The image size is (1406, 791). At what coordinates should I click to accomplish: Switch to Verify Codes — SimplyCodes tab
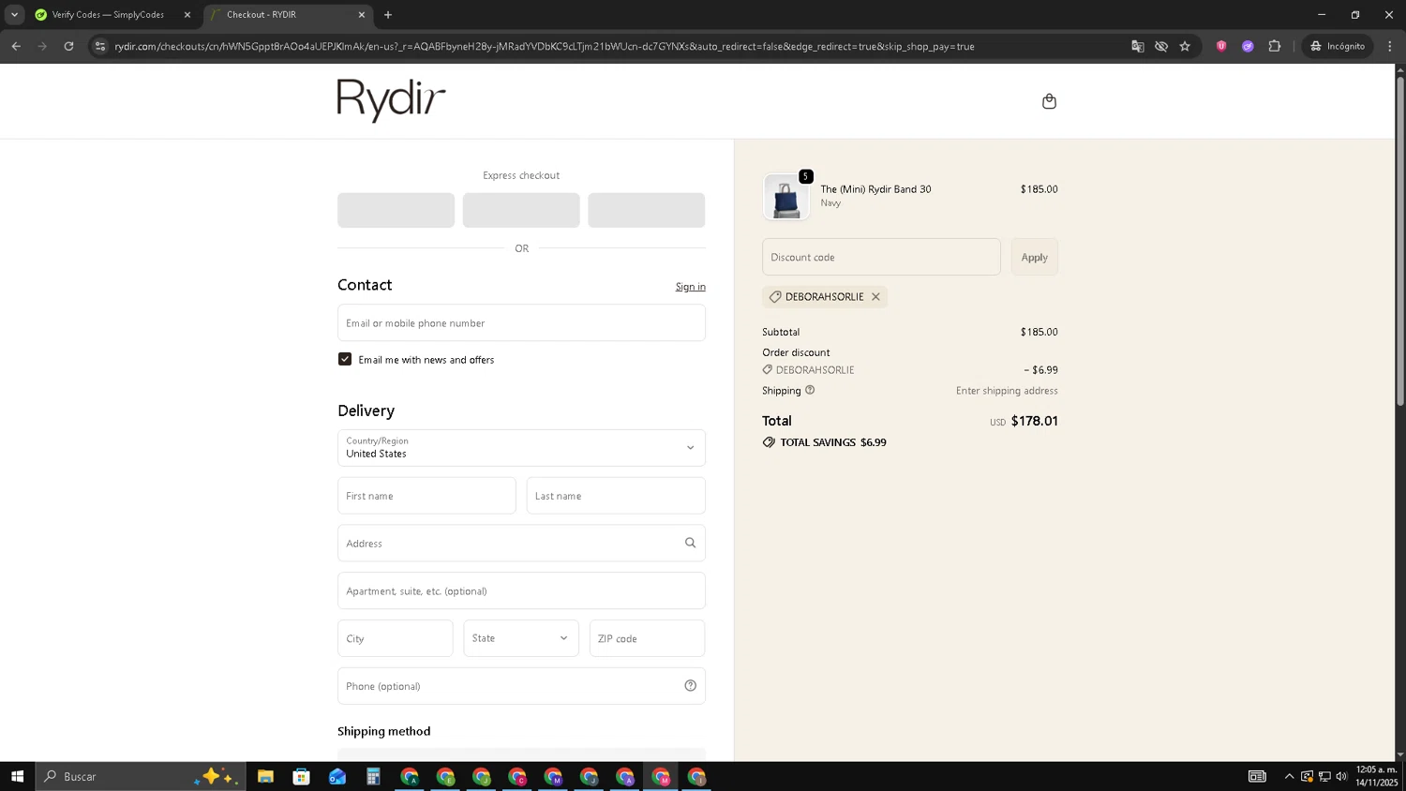click(108, 15)
